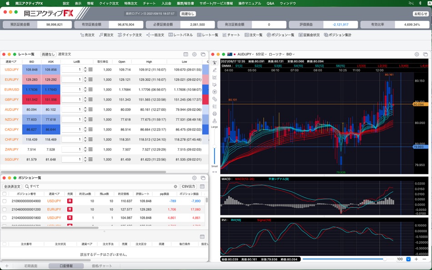The height and width of the screenshot is (270, 432).
Task: Open the 証拠金状況 toolbar item
Action: [309, 35]
